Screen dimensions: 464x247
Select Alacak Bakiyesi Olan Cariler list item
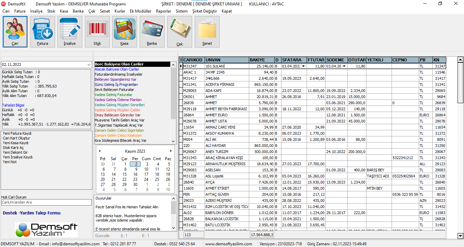tap(117, 69)
